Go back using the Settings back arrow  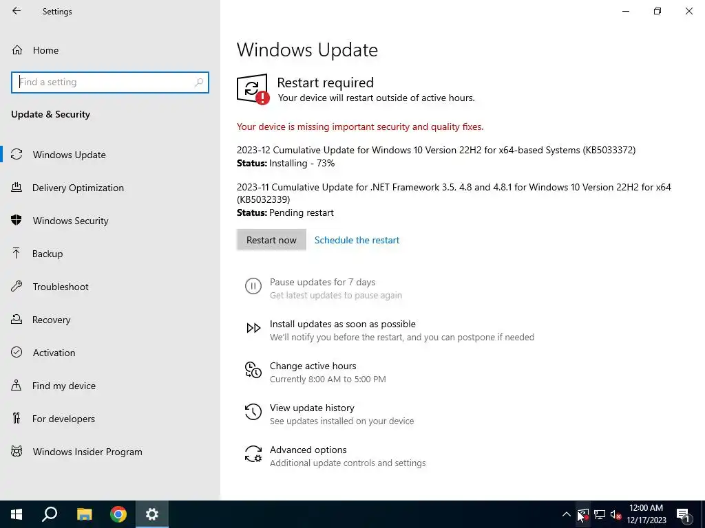(x=17, y=11)
